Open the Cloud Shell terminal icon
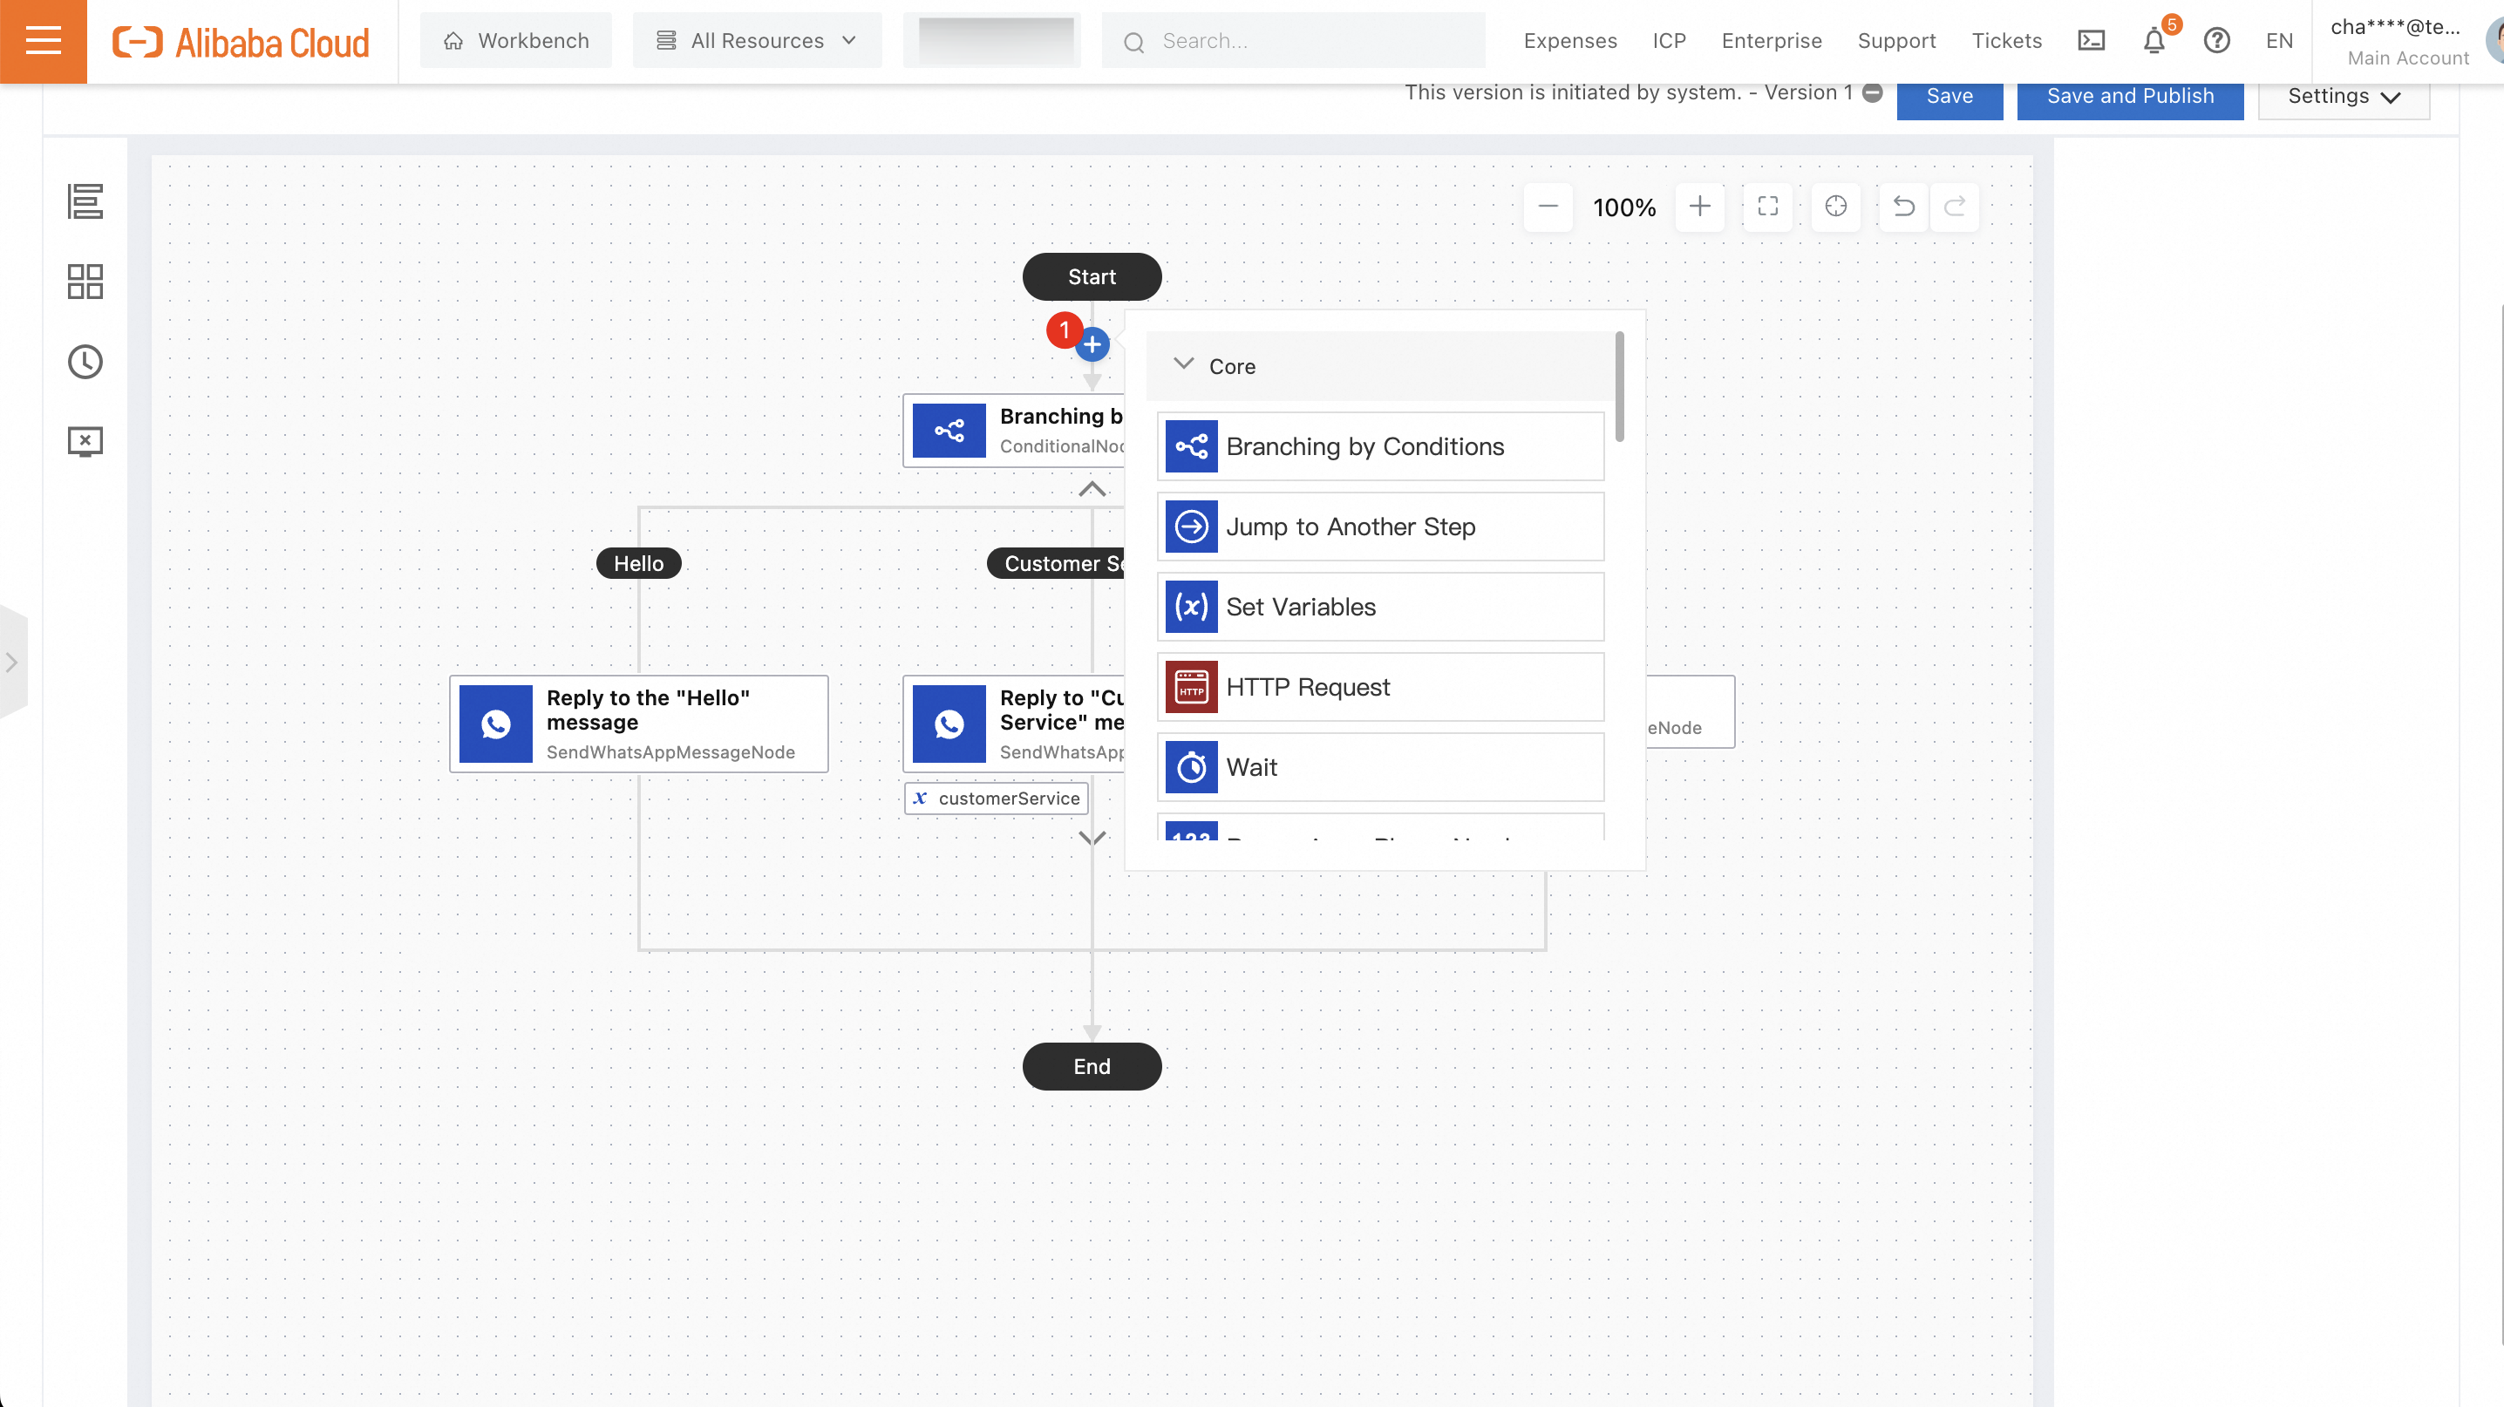 pos(2091,41)
